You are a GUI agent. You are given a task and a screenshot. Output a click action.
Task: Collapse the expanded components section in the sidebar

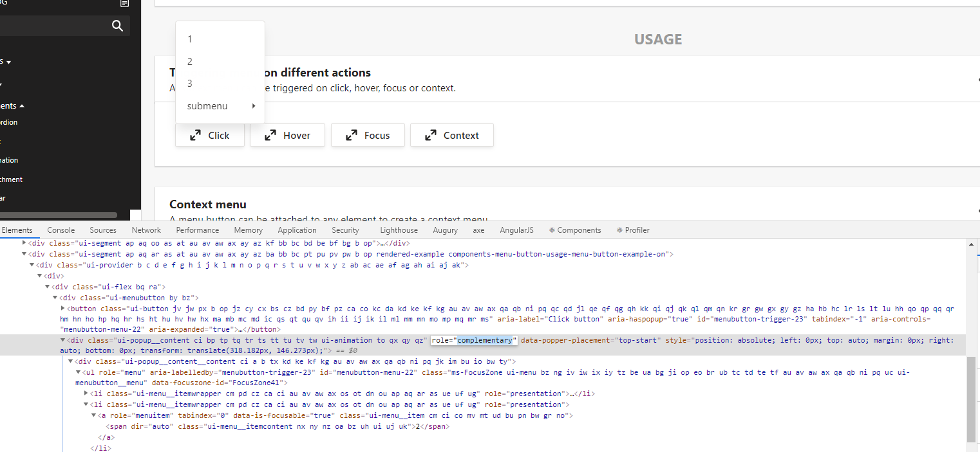coord(21,105)
